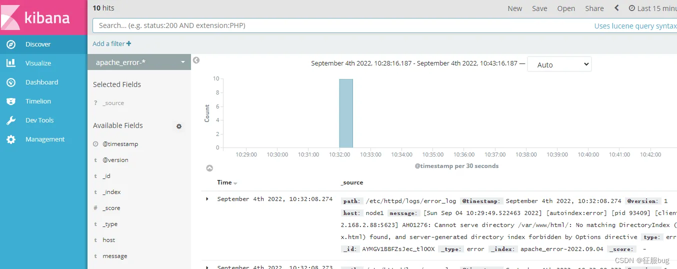Click Share in top bar
Image resolution: width=677 pixels, height=269 pixels.
click(x=594, y=8)
